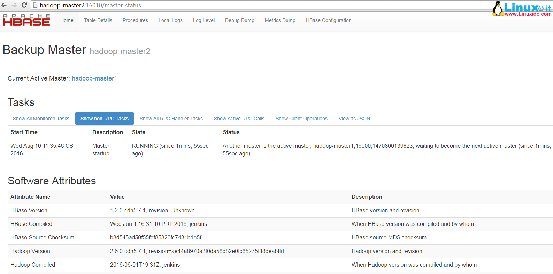This screenshot has width=553, height=274.
Task: Click the 'RUNNING (since 1mins, 55sec ago)' state
Action: pyautogui.click(x=170, y=150)
